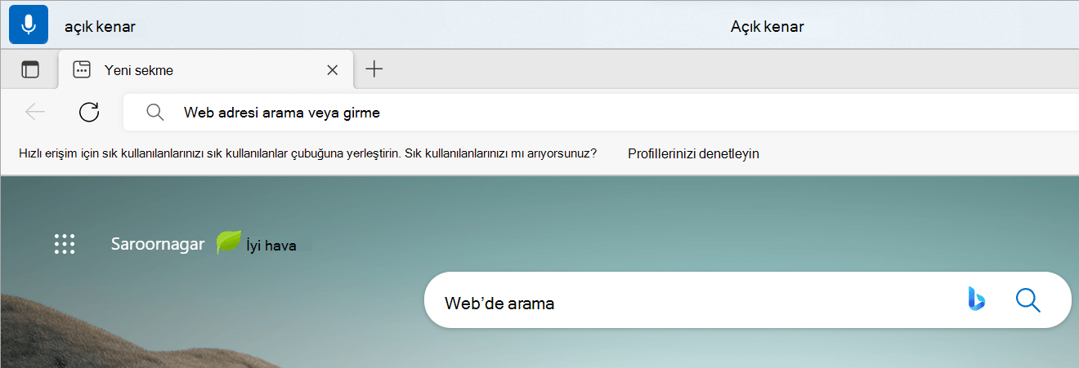
Task: Open the tab actions menu icon
Action: pos(30,69)
